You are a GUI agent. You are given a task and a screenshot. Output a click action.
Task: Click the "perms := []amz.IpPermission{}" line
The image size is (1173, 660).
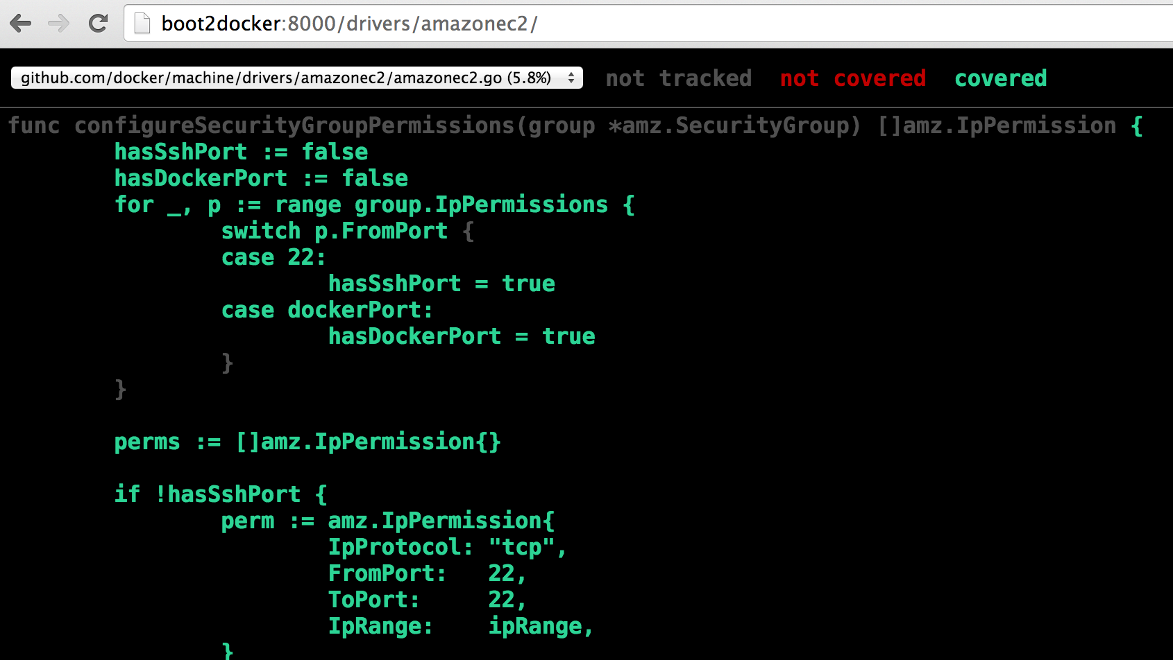click(307, 442)
